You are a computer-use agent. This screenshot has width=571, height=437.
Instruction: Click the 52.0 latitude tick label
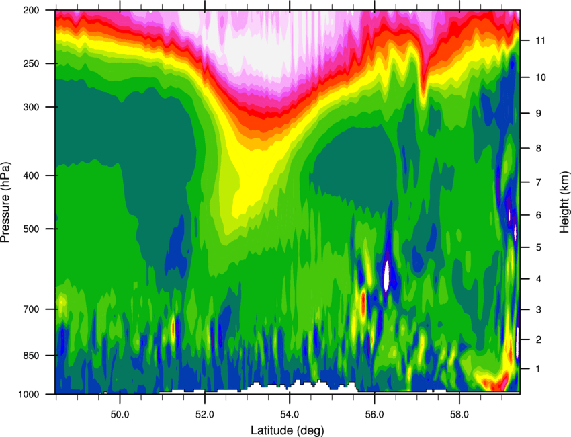[x=205, y=415]
